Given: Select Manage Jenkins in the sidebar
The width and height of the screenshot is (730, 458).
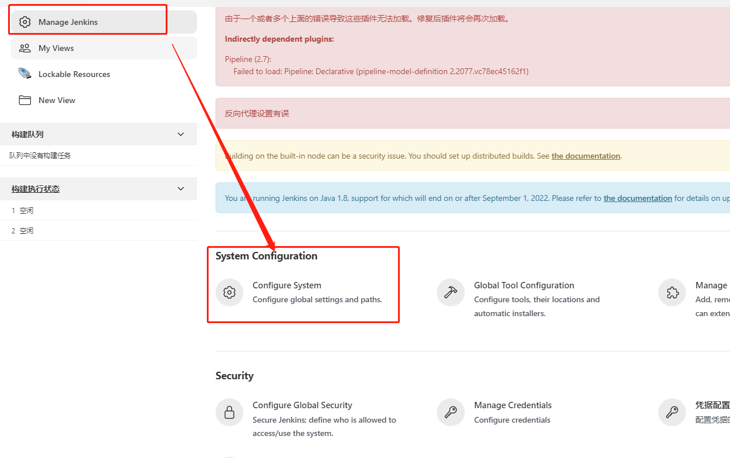Looking at the screenshot, I should click(x=68, y=22).
